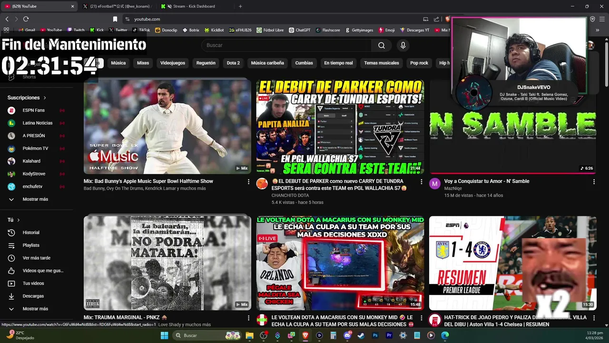Open the KickBot bookmark
The image size is (609, 343).
(x=214, y=30)
